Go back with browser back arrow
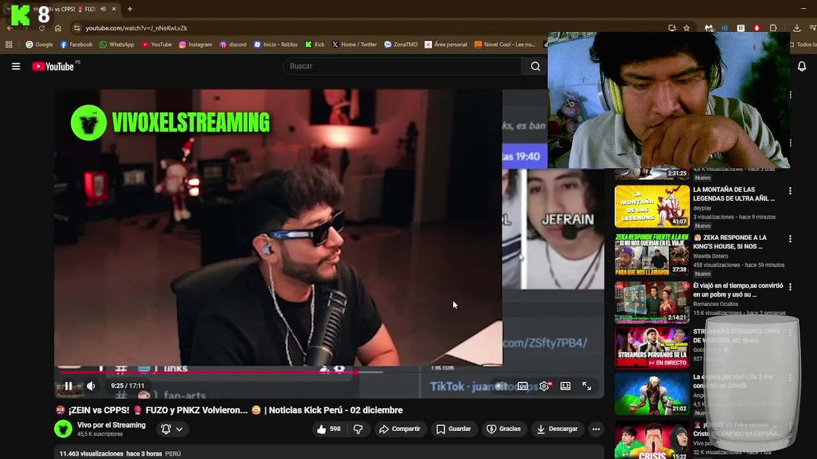 (10, 28)
